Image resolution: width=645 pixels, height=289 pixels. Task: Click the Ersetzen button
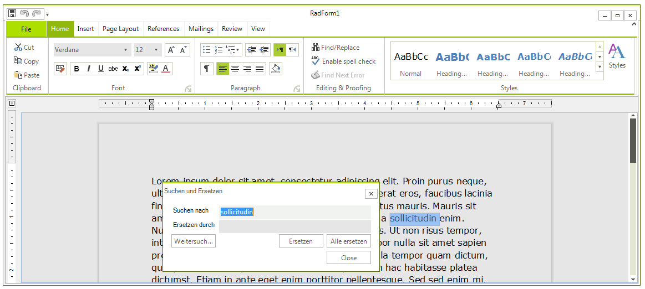point(301,241)
